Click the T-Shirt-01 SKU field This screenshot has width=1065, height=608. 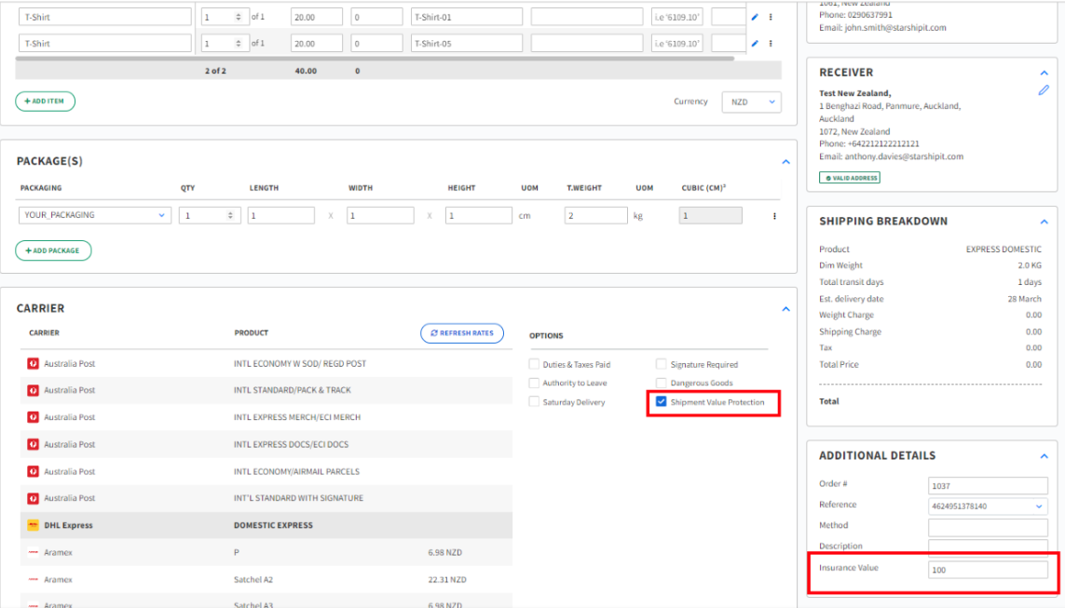pos(467,17)
